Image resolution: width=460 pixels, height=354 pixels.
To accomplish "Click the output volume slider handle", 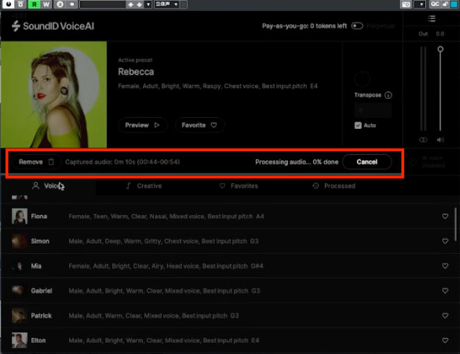I will pyautogui.click(x=440, y=49).
